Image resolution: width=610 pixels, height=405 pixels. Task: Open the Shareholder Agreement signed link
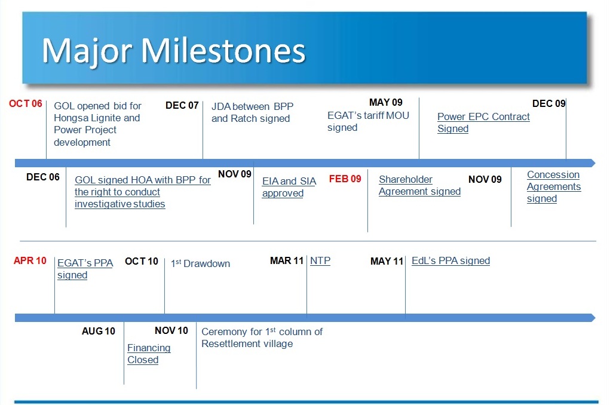[419, 186]
